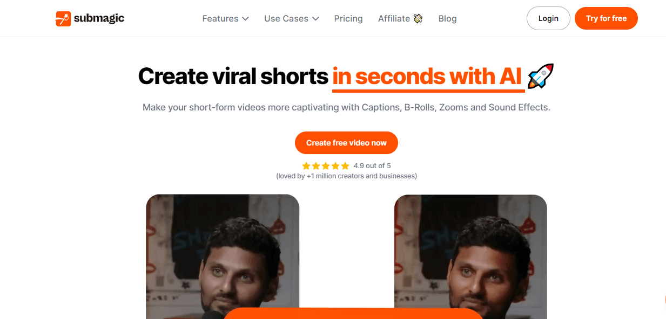Click the Affiliate money emoji icon
This screenshot has width=666, height=319.
pyautogui.click(x=418, y=18)
